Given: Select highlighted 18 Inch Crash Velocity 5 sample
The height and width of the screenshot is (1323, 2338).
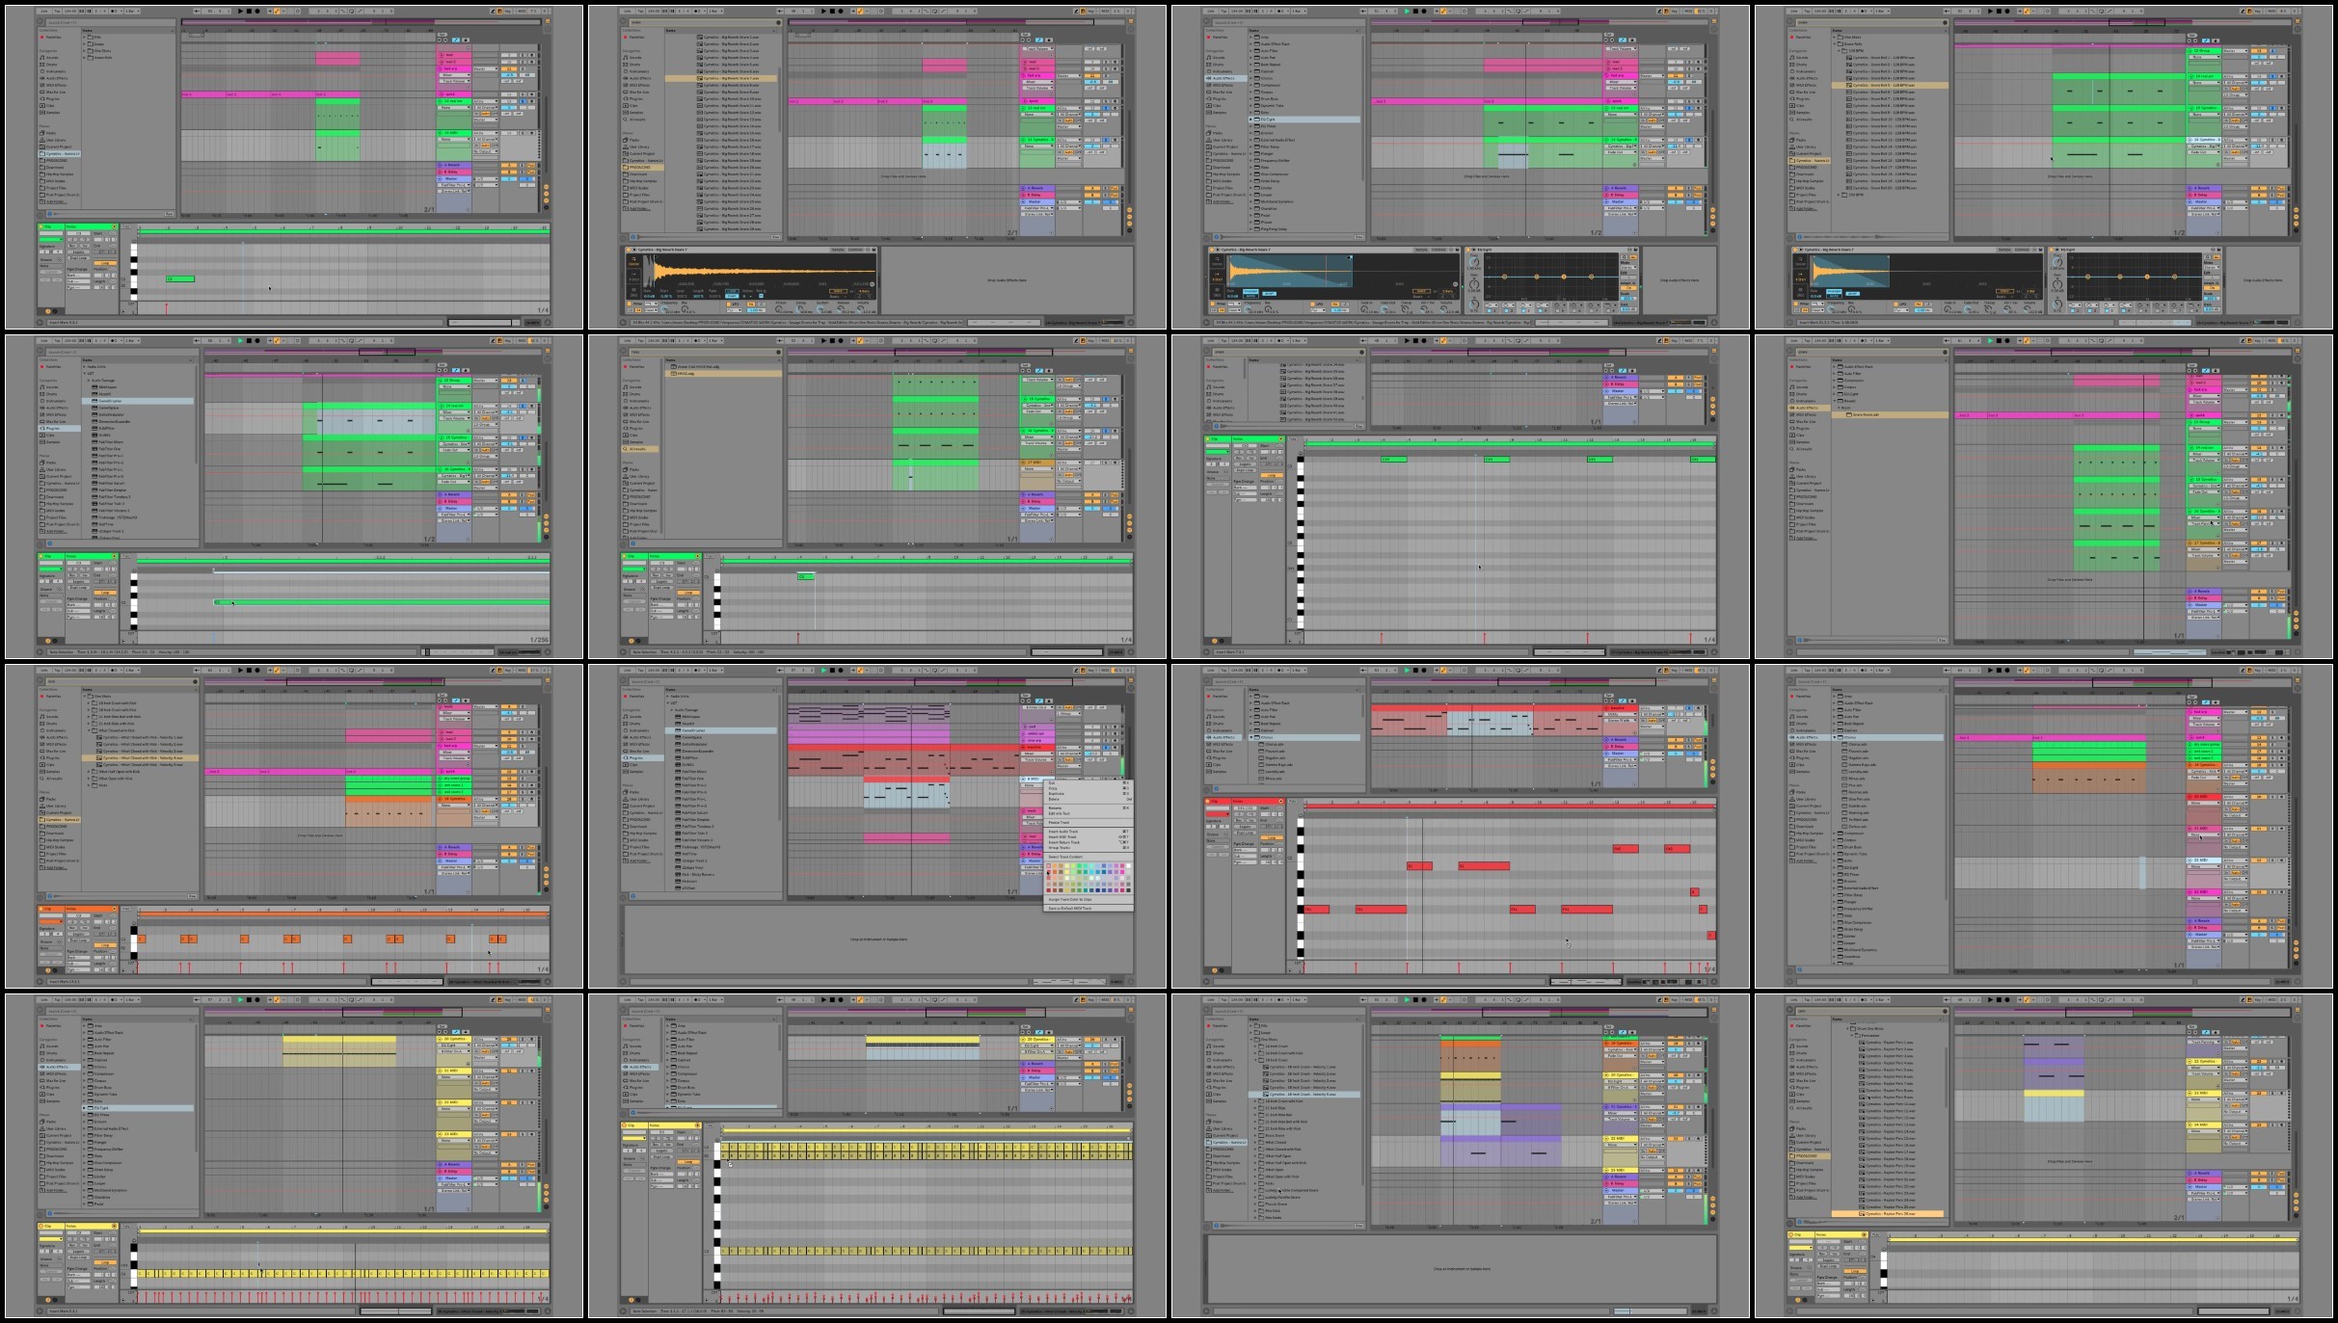Looking at the screenshot, I should (x=1304, y=1095).
